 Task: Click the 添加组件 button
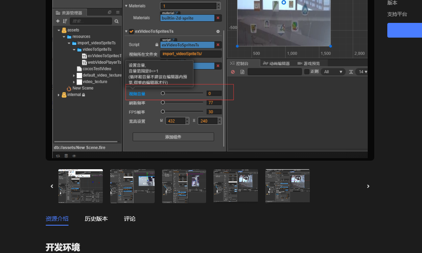click(x=173, y=137)
